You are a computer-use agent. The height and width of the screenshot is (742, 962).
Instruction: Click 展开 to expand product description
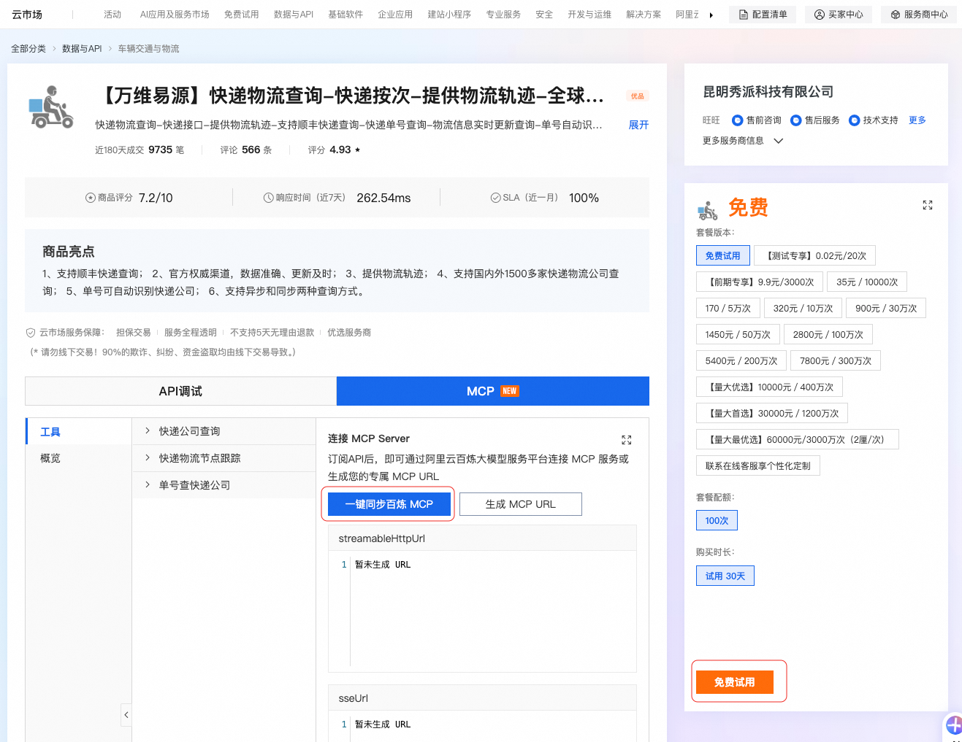pyautogui.click(x=639, y=125)
